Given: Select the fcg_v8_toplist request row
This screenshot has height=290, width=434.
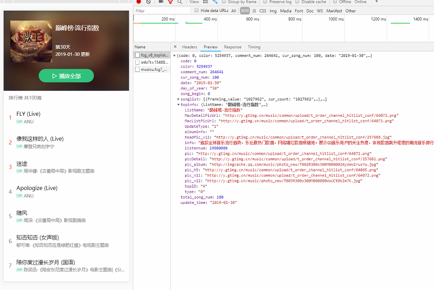Looking at the screenshot, I should [152, 55].
